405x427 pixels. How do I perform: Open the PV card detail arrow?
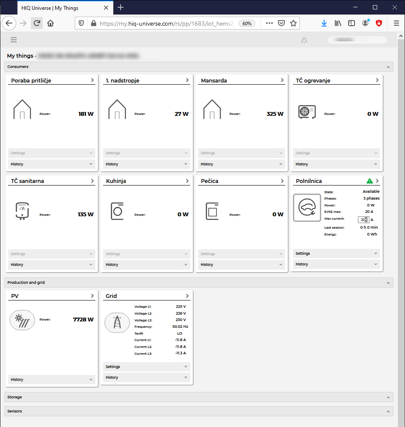92,296
